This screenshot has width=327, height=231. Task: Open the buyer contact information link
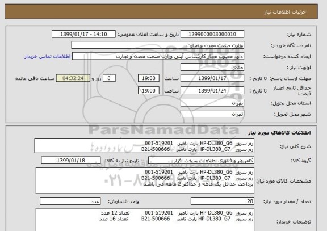click(48, 57)
